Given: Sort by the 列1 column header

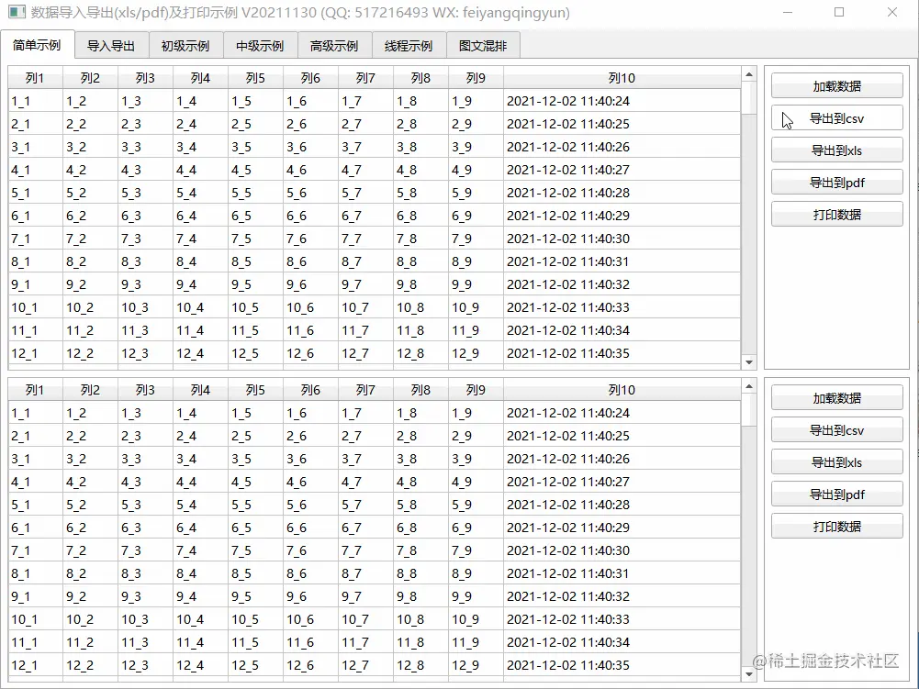Looking at the screenshot, I should pos(34,78).
